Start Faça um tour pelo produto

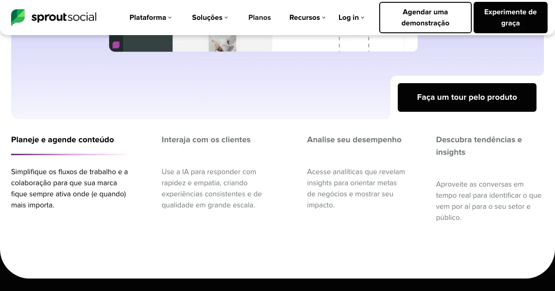click(467, 97)
